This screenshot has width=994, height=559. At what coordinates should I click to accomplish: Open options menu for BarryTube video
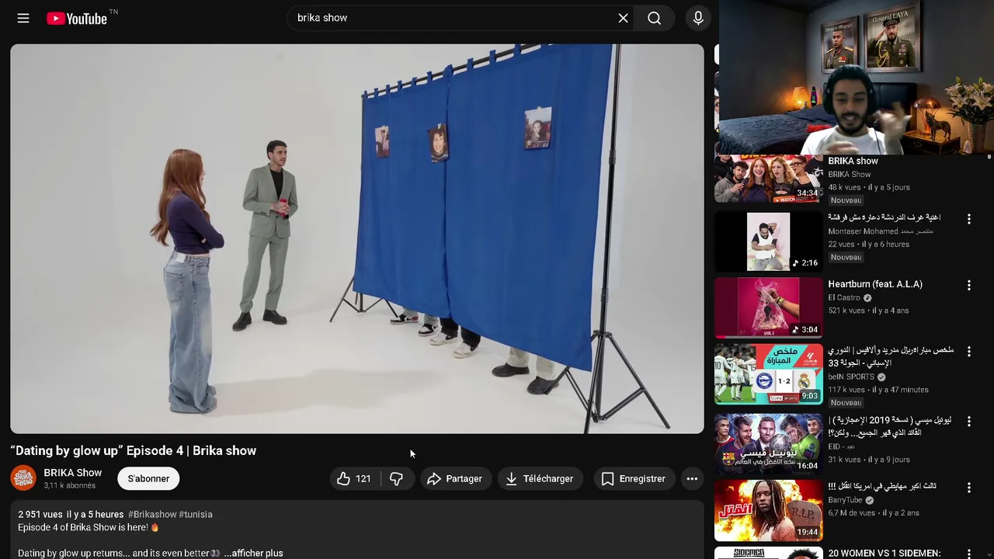968,488
